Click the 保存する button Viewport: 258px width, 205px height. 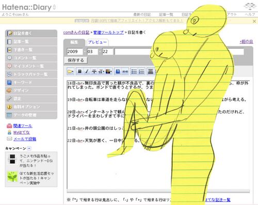[76, 60]
